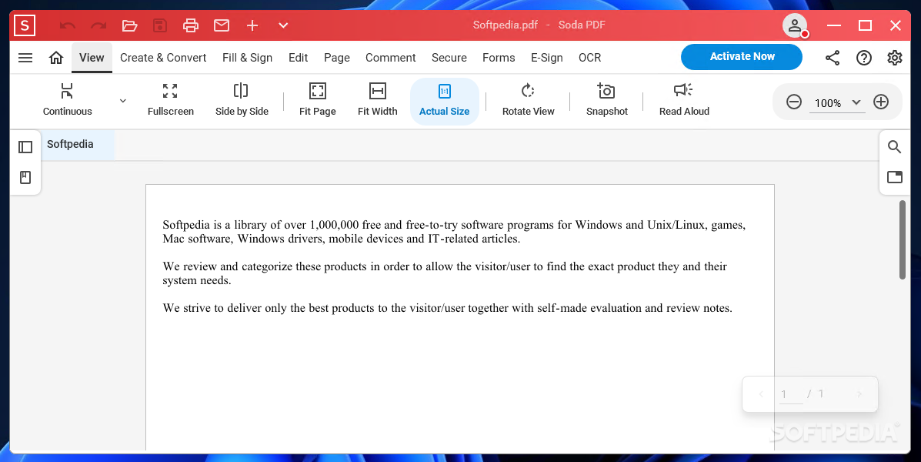The image size is (921, 462).
Task: Go to next page arrow
Action: click(859, 394)
